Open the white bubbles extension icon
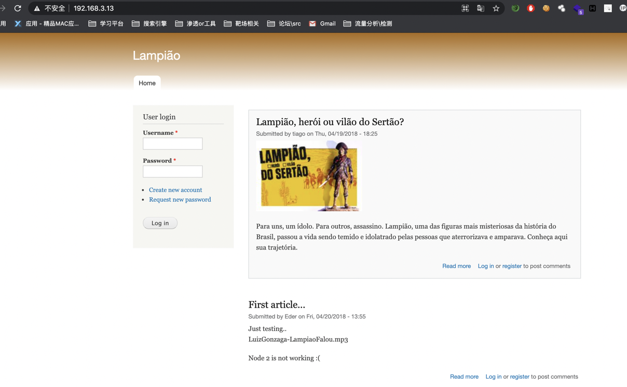The width and height of the screenshot is (627, 387). pyautogui.click(x=562, y=8)
